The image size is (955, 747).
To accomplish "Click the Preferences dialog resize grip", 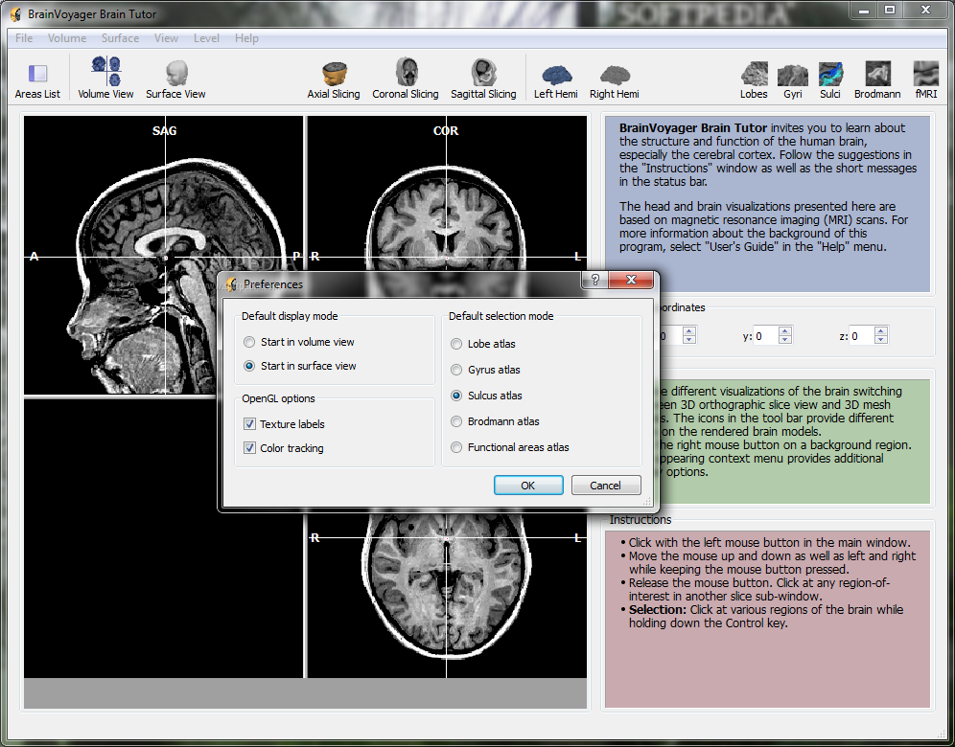I will pyautogui.click(x=647, y=501).
